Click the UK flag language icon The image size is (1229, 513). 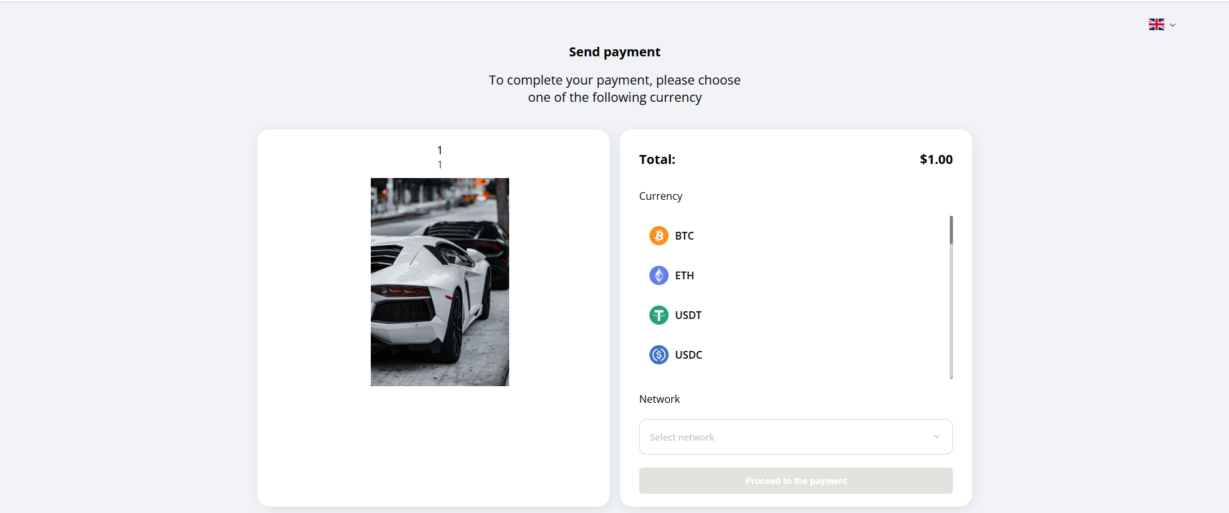pyautogui.click(x=1156, y=24)
